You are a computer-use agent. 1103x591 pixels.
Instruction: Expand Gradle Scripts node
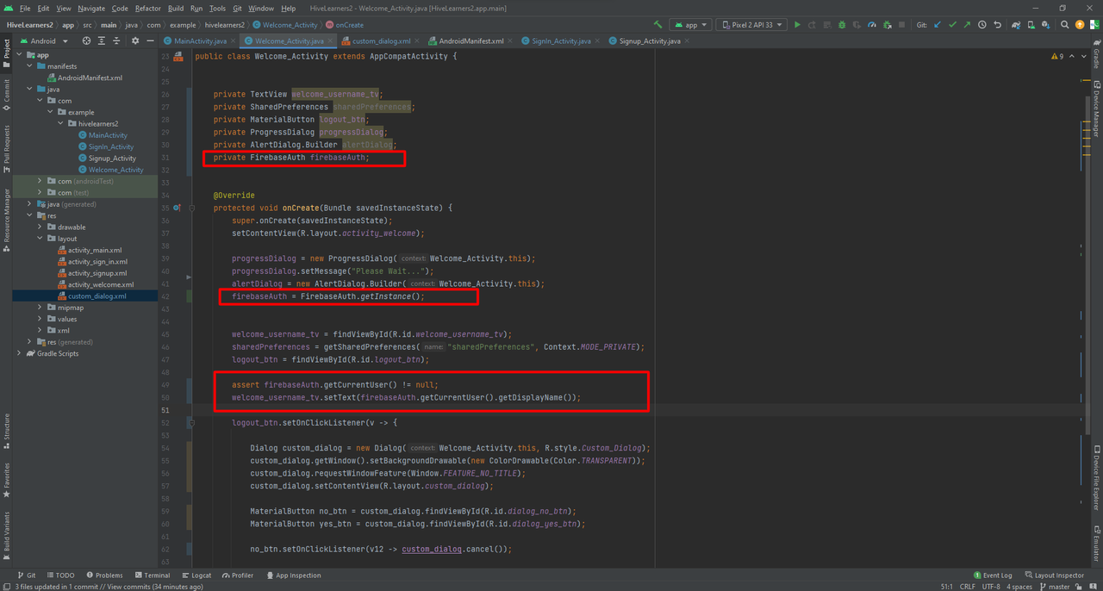(19, 353)
